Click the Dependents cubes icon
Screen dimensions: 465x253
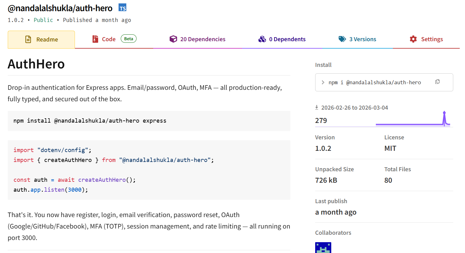(262, 39)
